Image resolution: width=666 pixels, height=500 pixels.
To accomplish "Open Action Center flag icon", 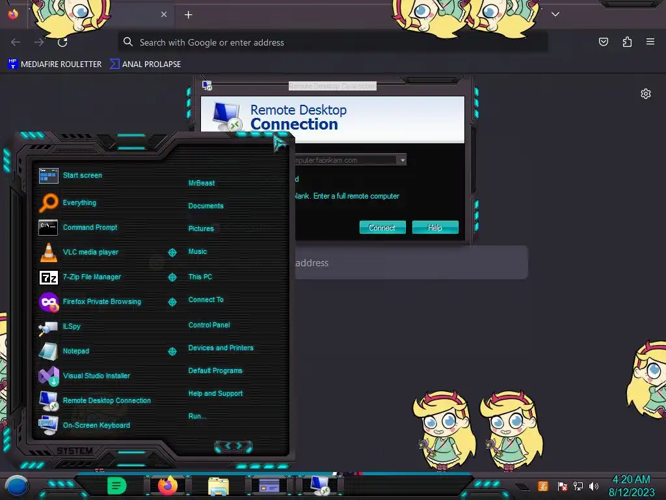I will (x=563, y=486).
